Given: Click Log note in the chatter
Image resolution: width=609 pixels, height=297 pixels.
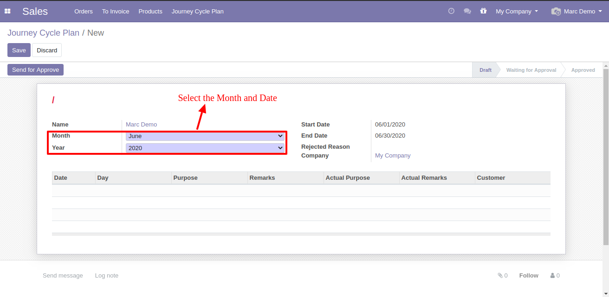Looking at the screenshot, I should 107,276.
